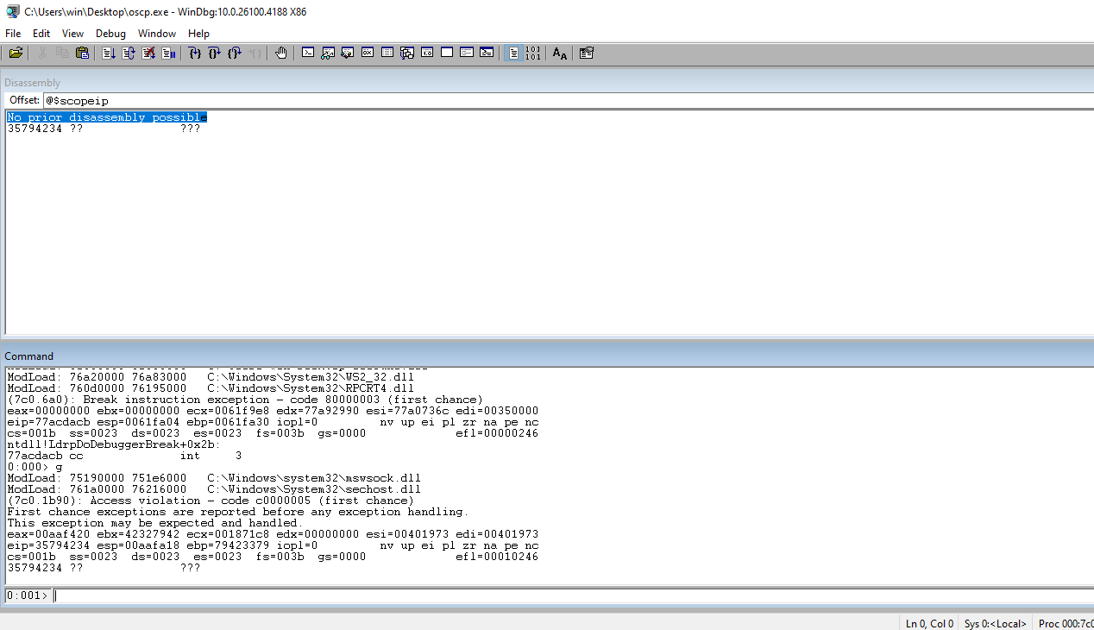Image resolution: width=1094 pixels, height=630 pixels.
Task: Click the Font (AA) toolbar icon
Action: (x=559, y=54)
